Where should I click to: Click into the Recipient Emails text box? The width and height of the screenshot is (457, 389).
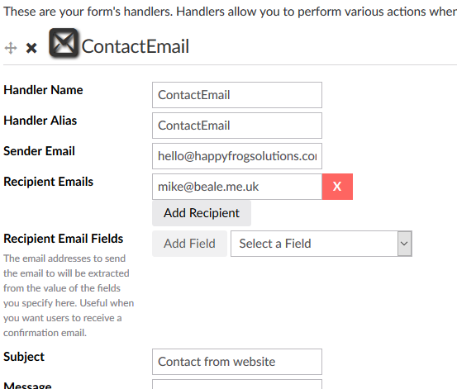click(x=237, y=187)
